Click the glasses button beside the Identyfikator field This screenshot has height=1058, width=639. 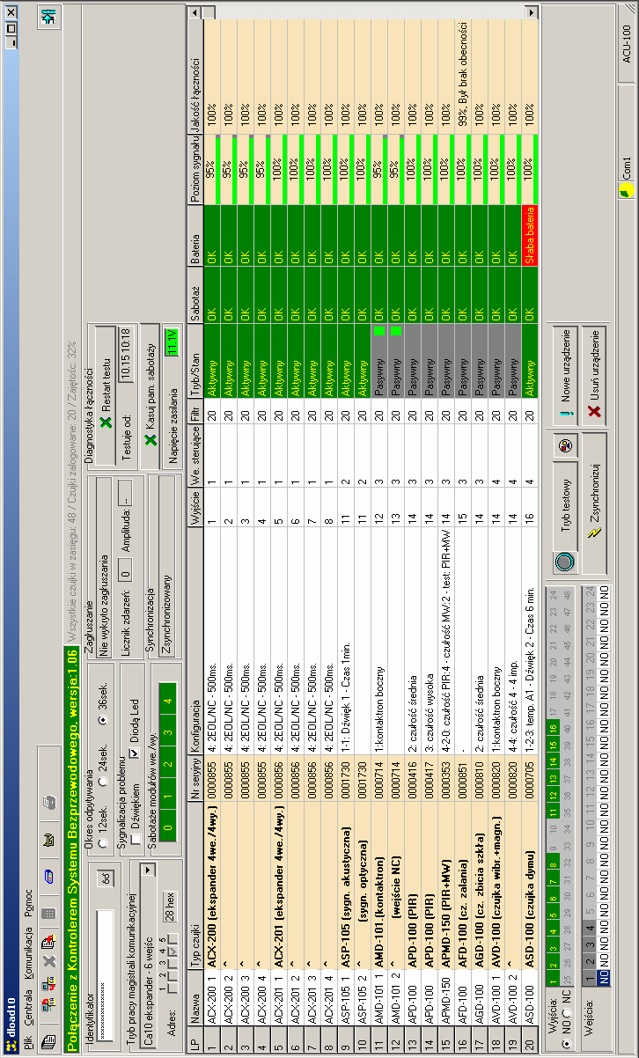(106, 878)
